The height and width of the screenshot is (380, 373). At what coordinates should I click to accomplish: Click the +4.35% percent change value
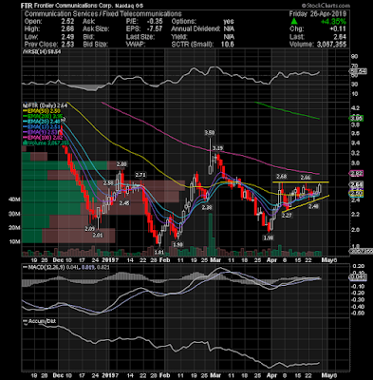333,22
